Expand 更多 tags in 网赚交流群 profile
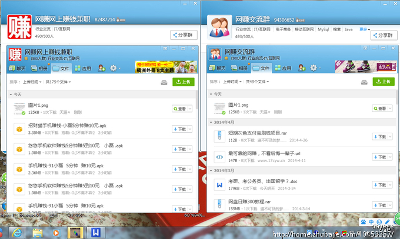400x239 pixels. 365,29
